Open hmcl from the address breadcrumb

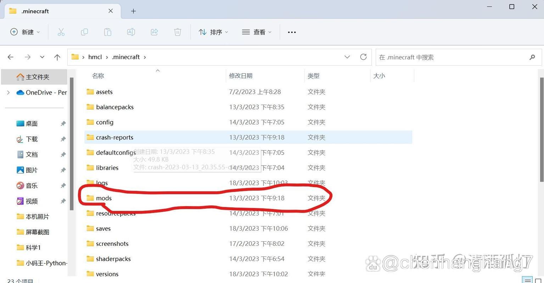[x=95, y=57]
